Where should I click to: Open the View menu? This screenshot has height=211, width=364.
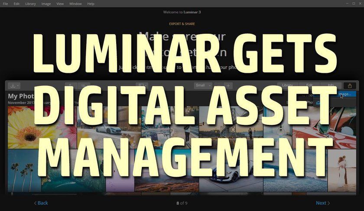(60, 4)
